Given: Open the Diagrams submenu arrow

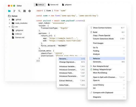Looking at the screenshot, I should [124, 97].
